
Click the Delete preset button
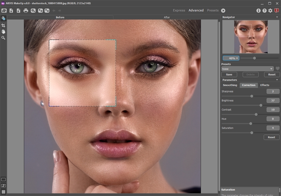pyautogui.click(x=250, y=75)
